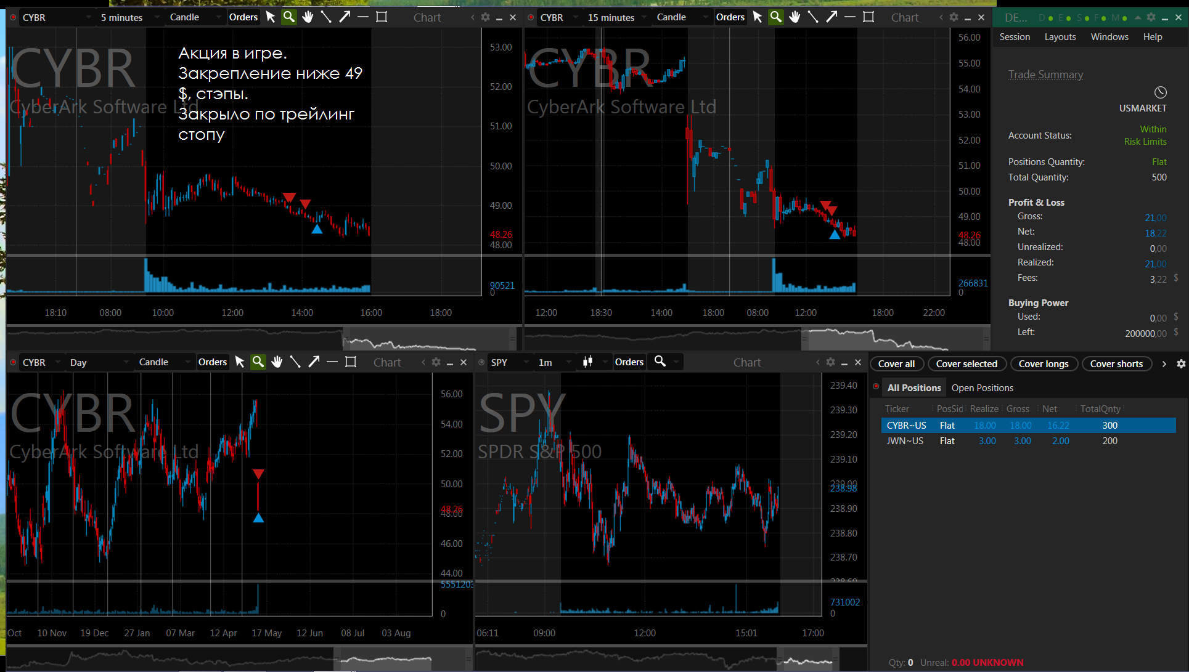Open the Windows menu
Screen dimensions: 1189x672
click(x=1109, y=37)
